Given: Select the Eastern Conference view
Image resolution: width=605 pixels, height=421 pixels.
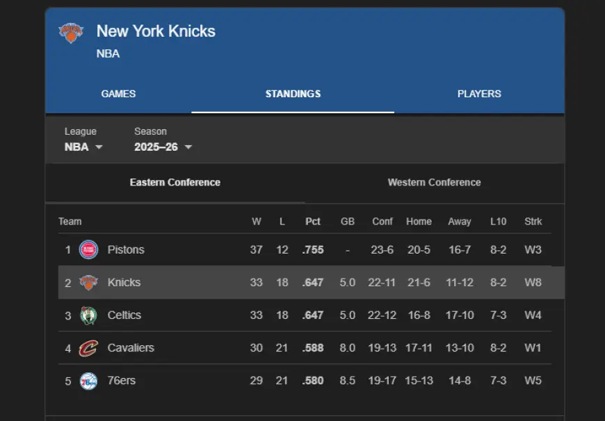Looking at the screenshot, I should coord(175,183).
